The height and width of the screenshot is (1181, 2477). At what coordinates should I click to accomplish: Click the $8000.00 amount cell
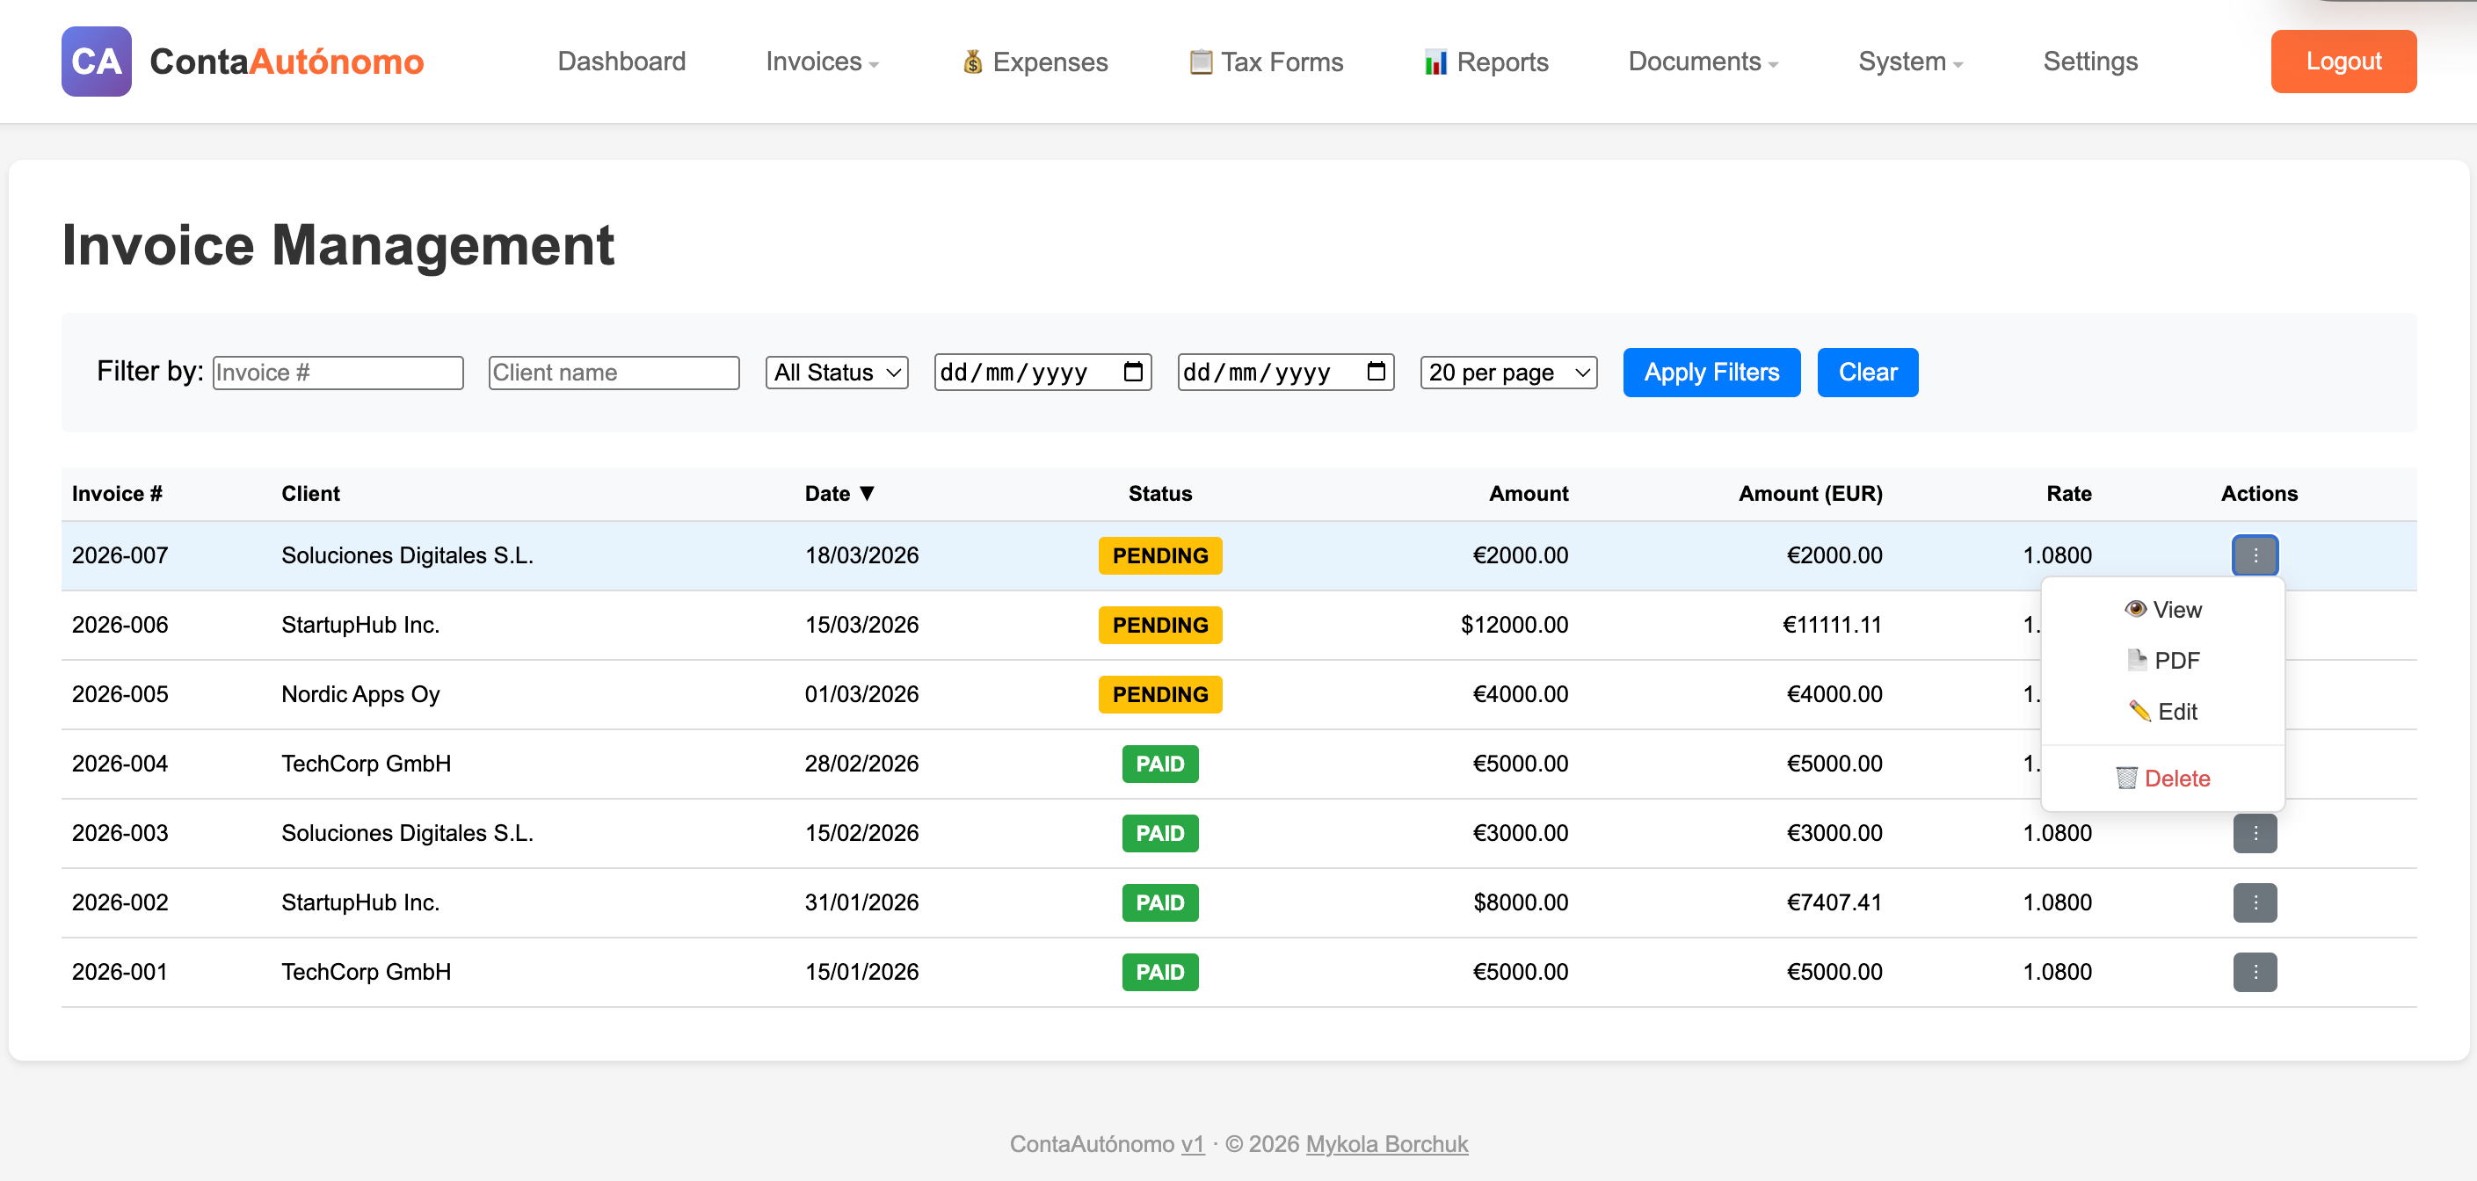coord(1521,902)
